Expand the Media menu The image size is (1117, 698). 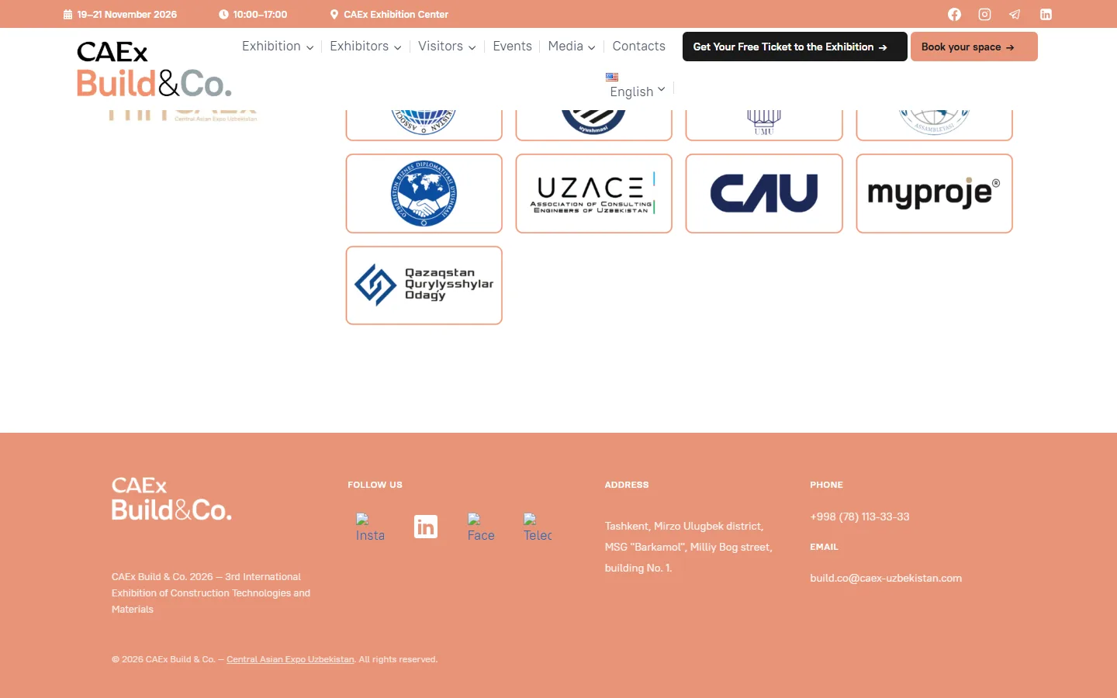click(572, 47)
